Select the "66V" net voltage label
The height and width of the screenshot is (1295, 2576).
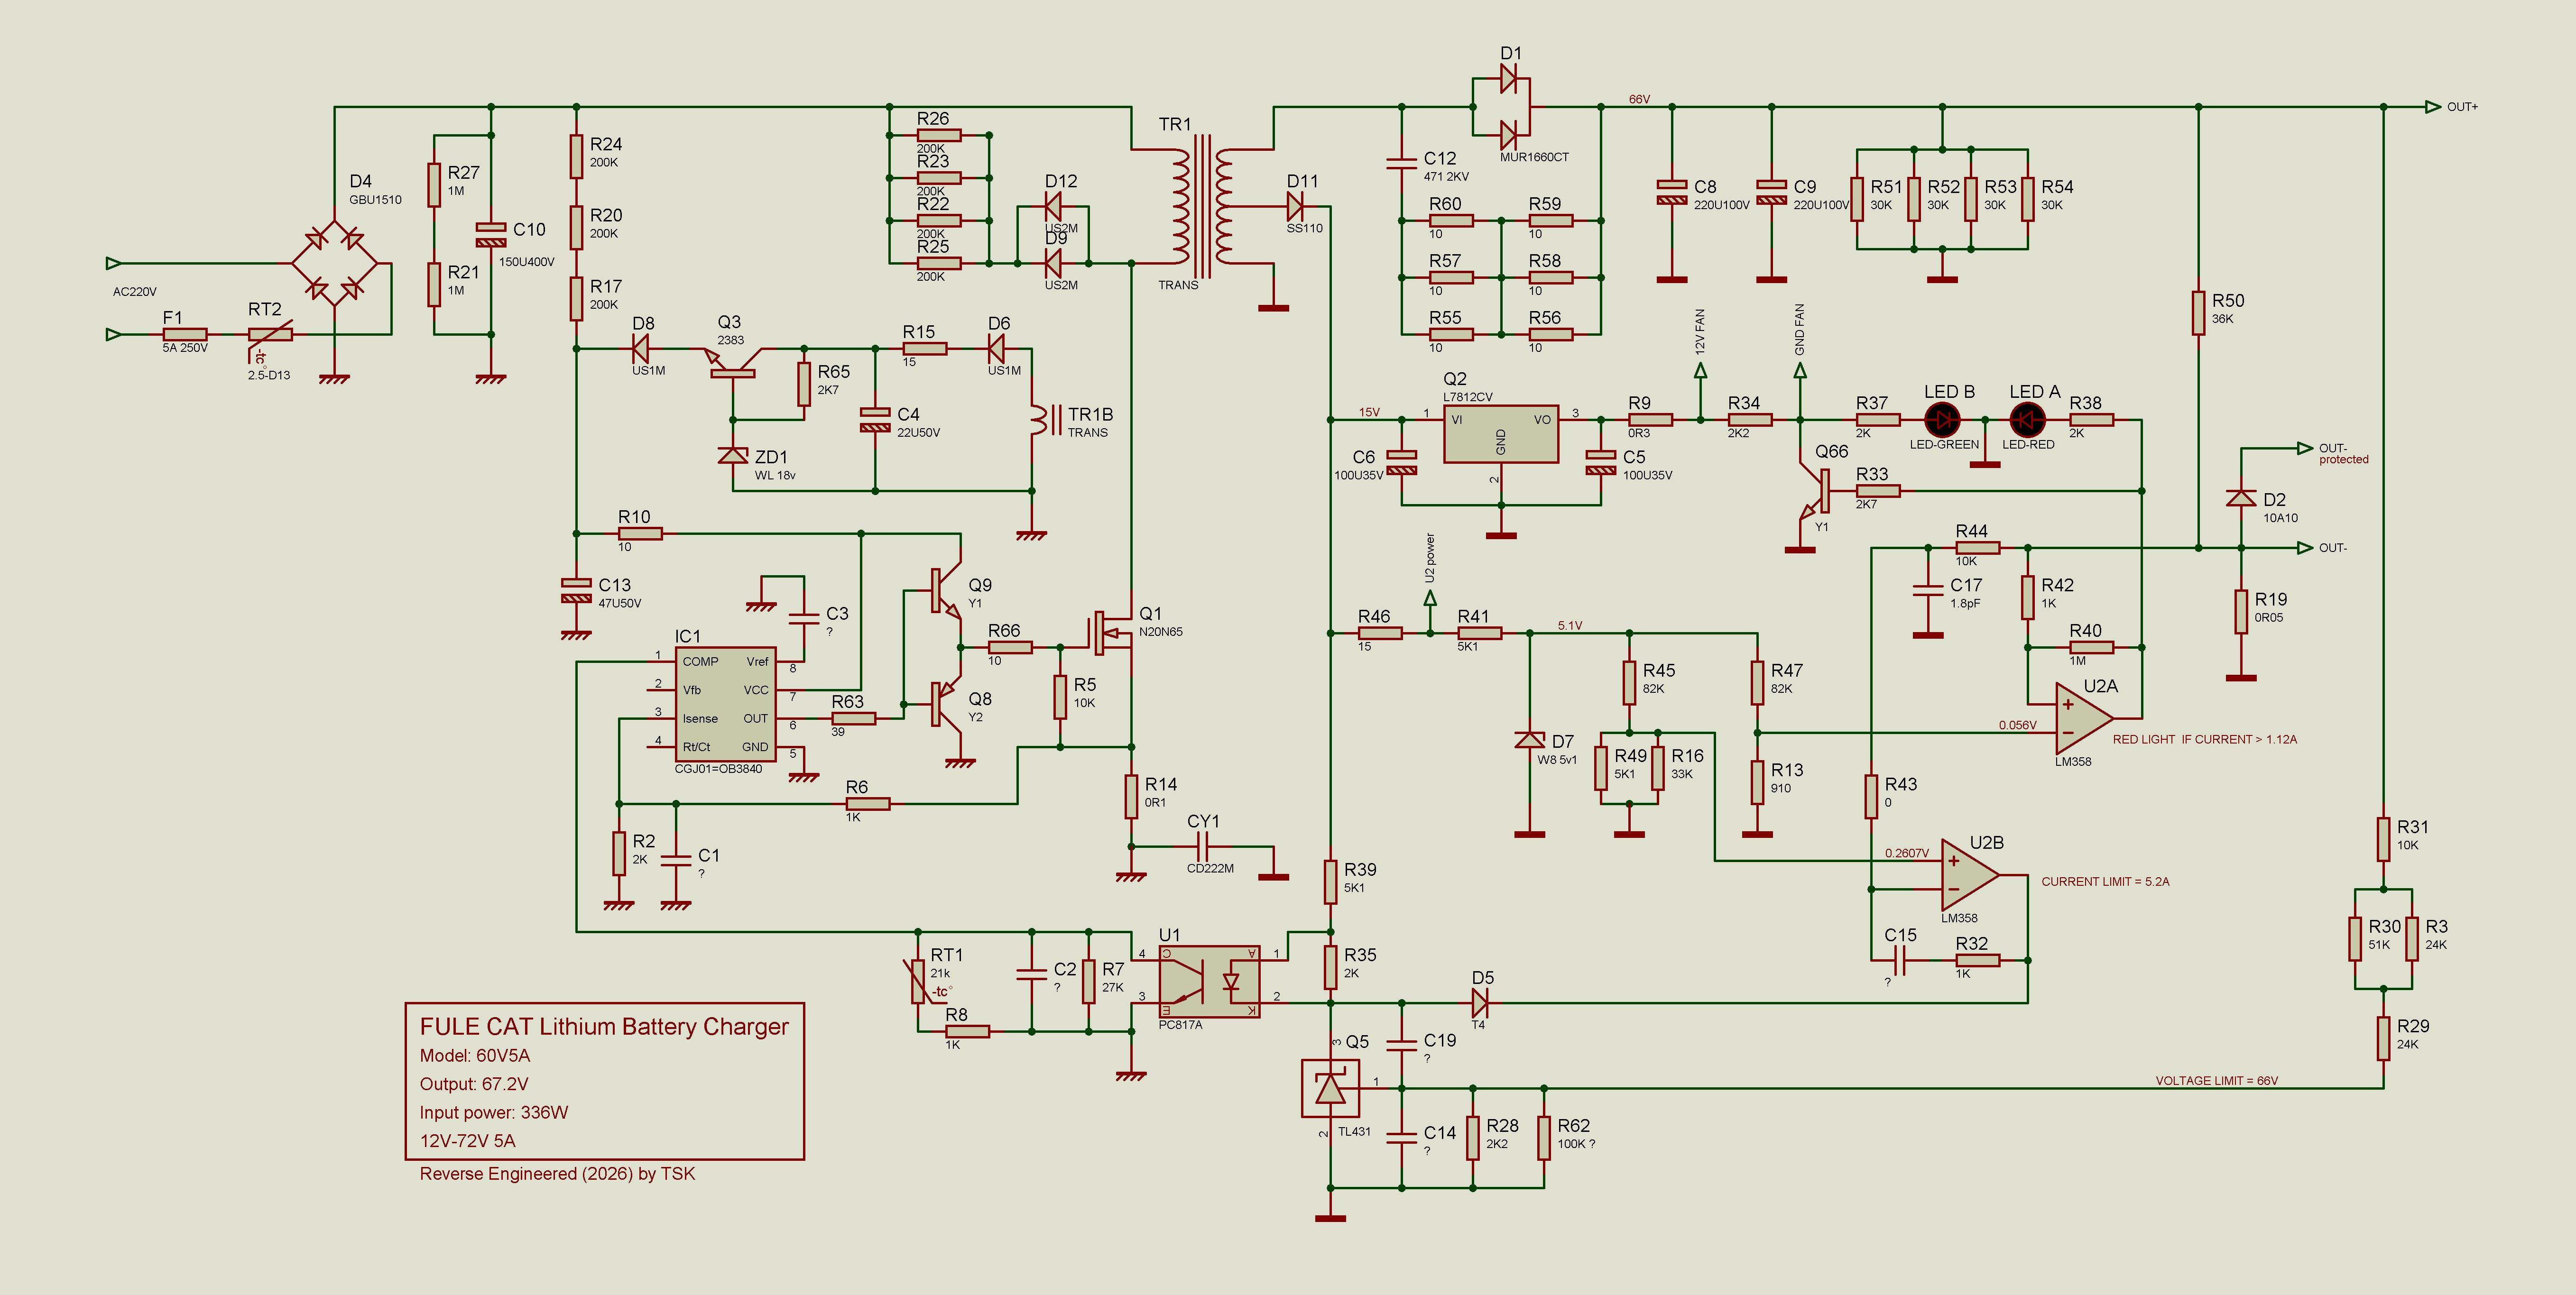[x=1639, y=100]
